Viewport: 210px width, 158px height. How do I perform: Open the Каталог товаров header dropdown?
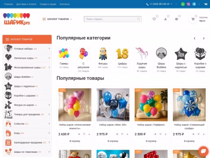pos(57,19)
